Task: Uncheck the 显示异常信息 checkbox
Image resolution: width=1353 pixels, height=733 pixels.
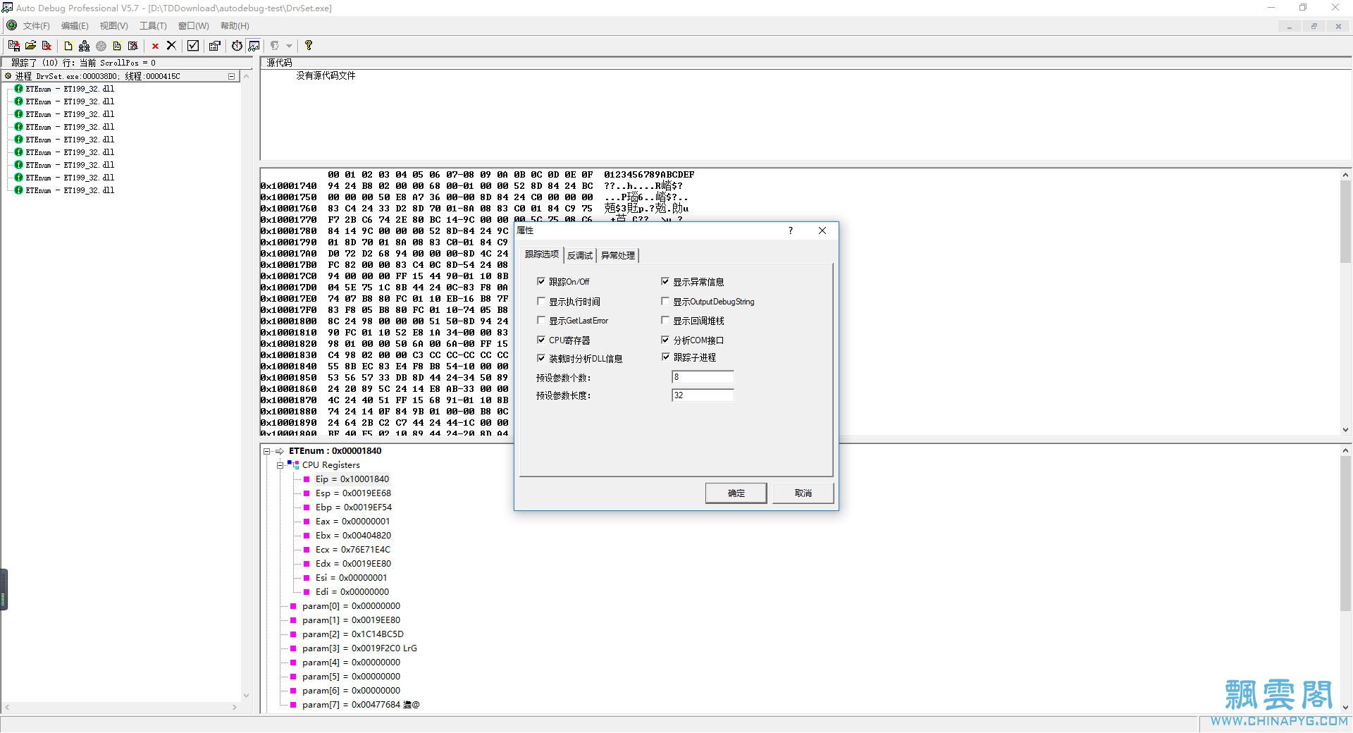Action: point(665,281)
